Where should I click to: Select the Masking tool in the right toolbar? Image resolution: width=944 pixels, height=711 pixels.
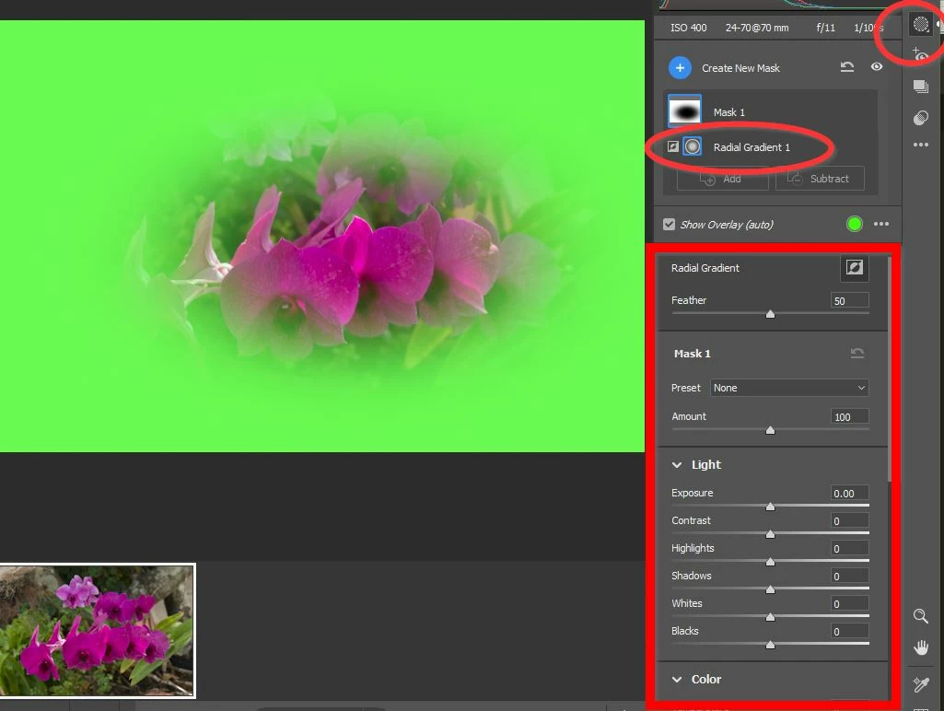point(921,24)
